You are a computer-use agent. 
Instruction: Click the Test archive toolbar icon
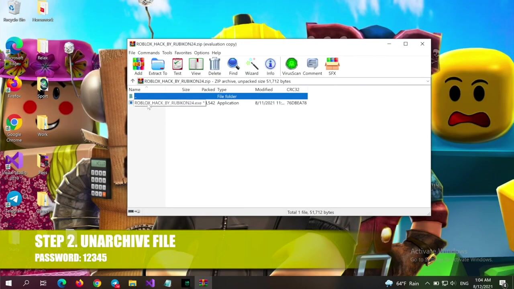pyautogui.click(x=177, y=67)
